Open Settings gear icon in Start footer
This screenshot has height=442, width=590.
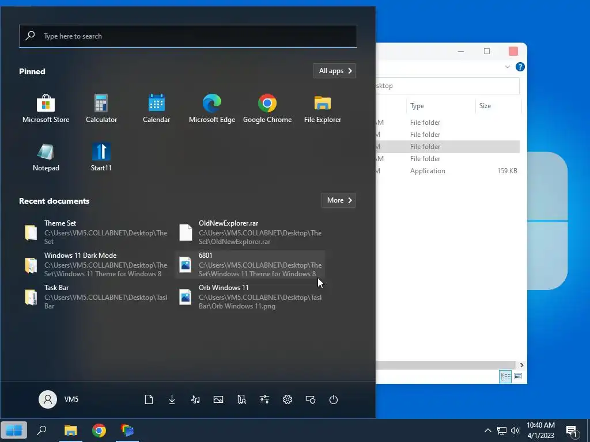[288, 399]
